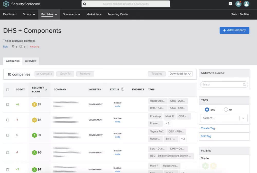Image resolution: width=257 pixels, height=173 pixels.
Task: Check the row with score 84
Action: [x=7, y=120]
